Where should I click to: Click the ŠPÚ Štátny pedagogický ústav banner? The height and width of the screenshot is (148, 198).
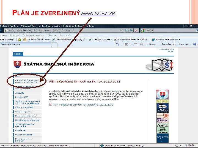coord(163,118)
